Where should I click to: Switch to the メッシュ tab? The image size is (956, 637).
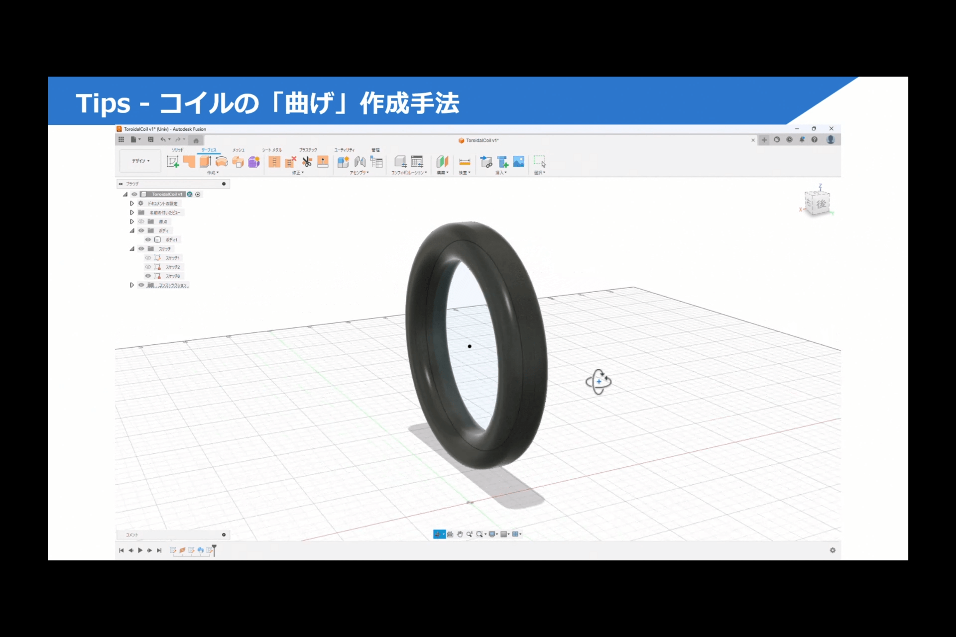(x=239, y=150)
